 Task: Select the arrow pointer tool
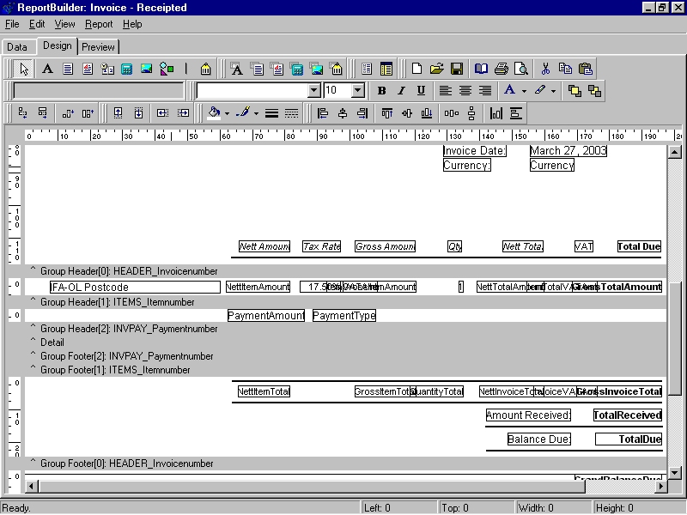point(24,69)
